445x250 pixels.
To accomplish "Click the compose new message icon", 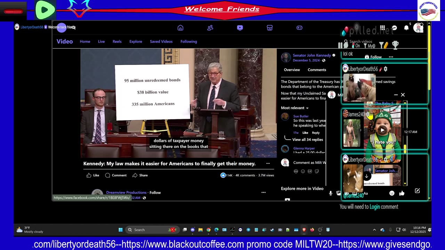I will [417, 191].
